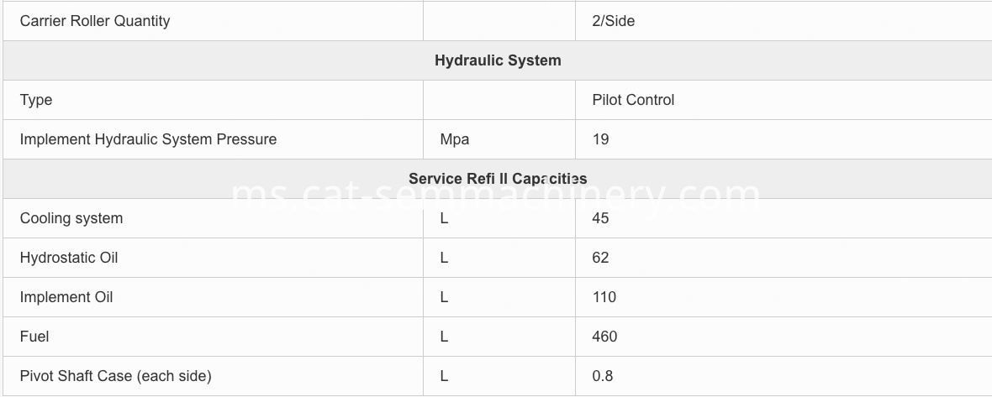Click the Pivot Shaft Case value 0.8
992x397 pixels.
(602, 376)
